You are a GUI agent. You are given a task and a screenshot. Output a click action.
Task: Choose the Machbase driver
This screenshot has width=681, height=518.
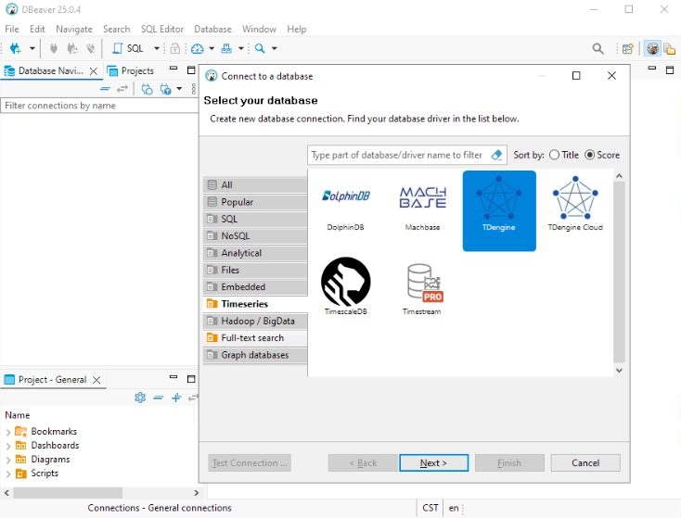(422, 210)
